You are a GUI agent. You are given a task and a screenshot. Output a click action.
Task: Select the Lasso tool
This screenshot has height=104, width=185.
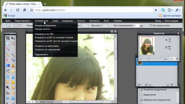(13, 43)
